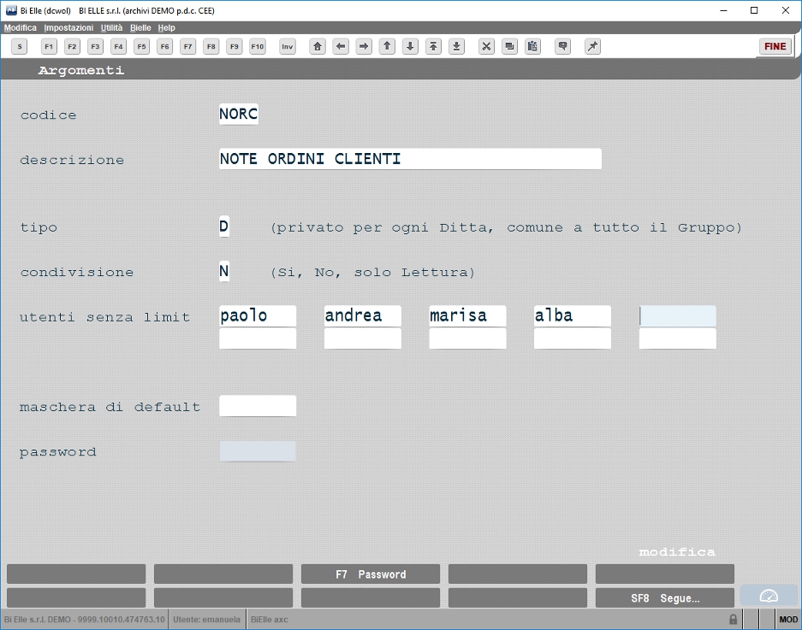Click the F7 Password button

click(371, 574)
